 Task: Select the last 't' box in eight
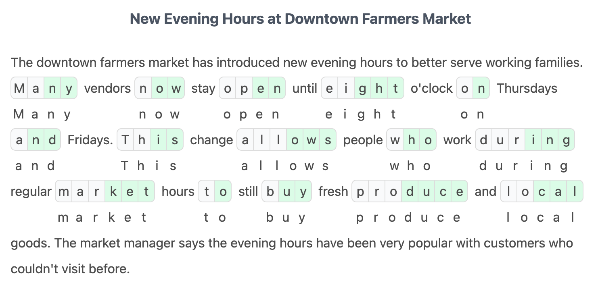[395, 88]
